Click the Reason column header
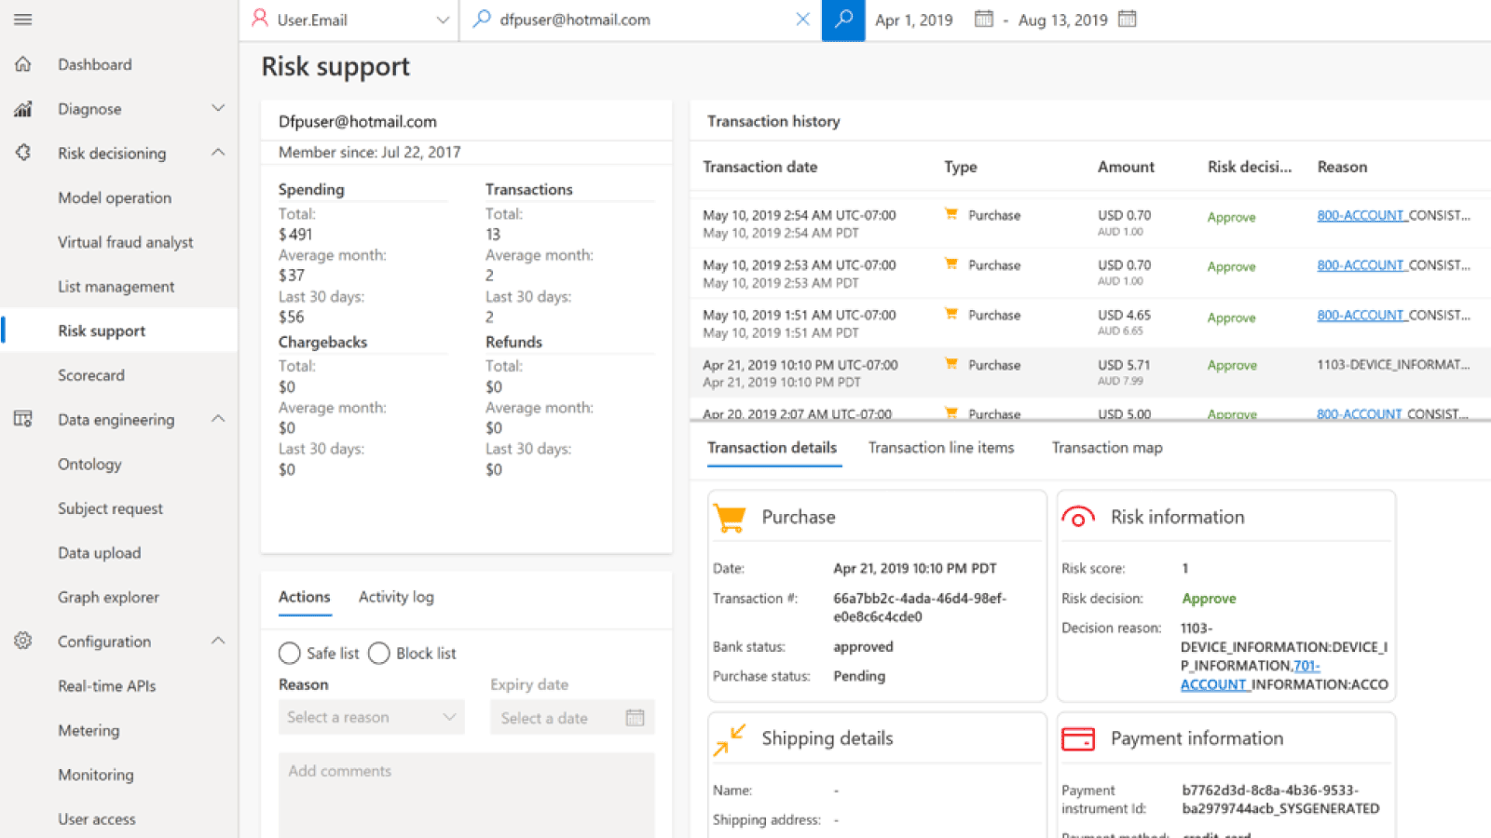The width and height of the screenshot is (1491, 838). coord(1342,167)
